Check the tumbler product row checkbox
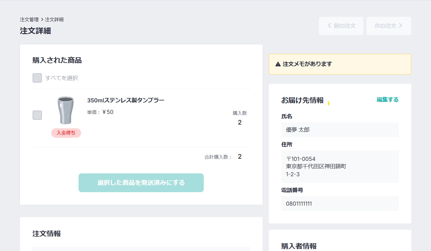431x251 pixels. point(37,115)
